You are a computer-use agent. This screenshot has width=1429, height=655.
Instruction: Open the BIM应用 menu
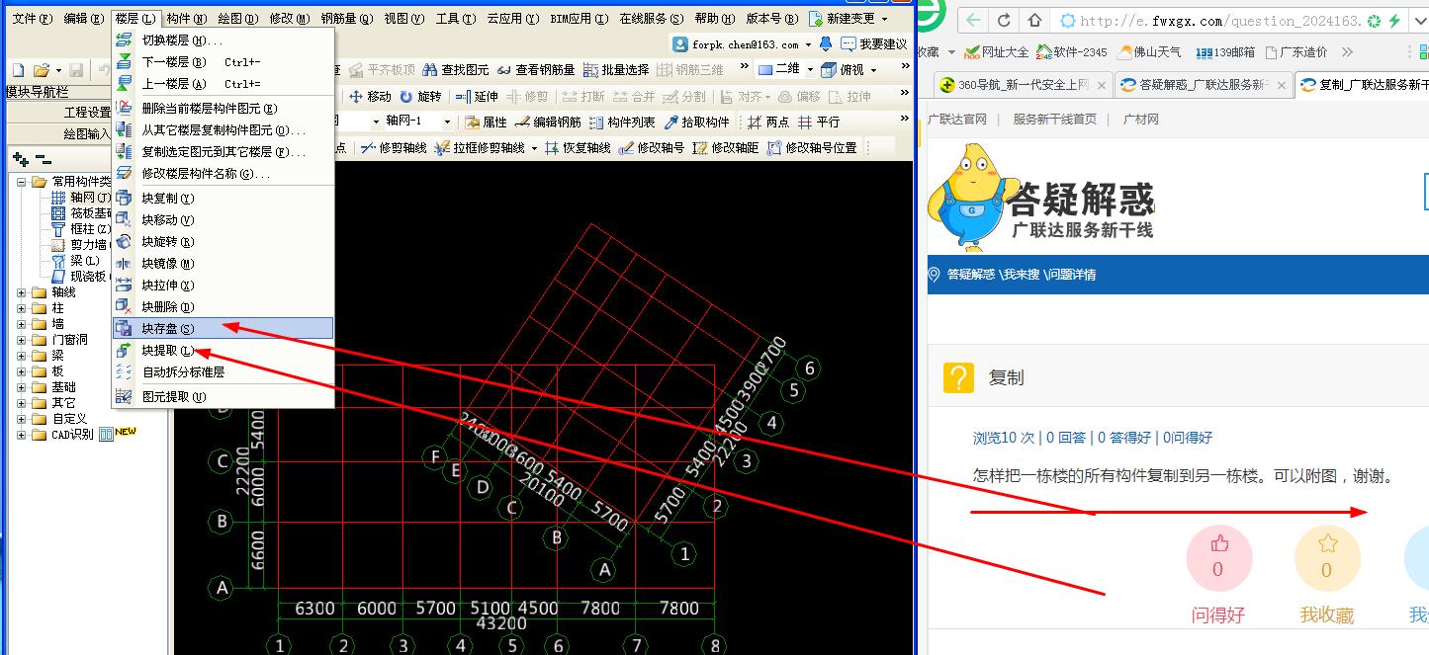click(x=579, y=19)
